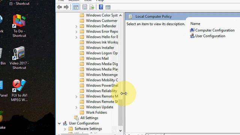Select Windows Remote Shell tree item
Viewport: 240px width, 135px height.
click(x=102, y=102)
